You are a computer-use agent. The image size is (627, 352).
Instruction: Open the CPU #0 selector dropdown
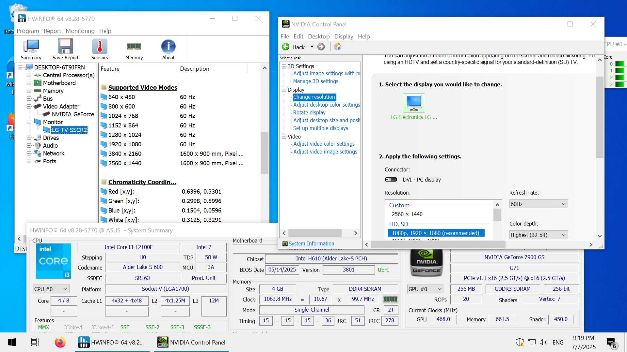click(51, 289)
